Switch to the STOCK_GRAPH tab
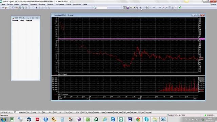Image resolution: width=217 pixels, height=122 pixels. (x=87, y=113)
